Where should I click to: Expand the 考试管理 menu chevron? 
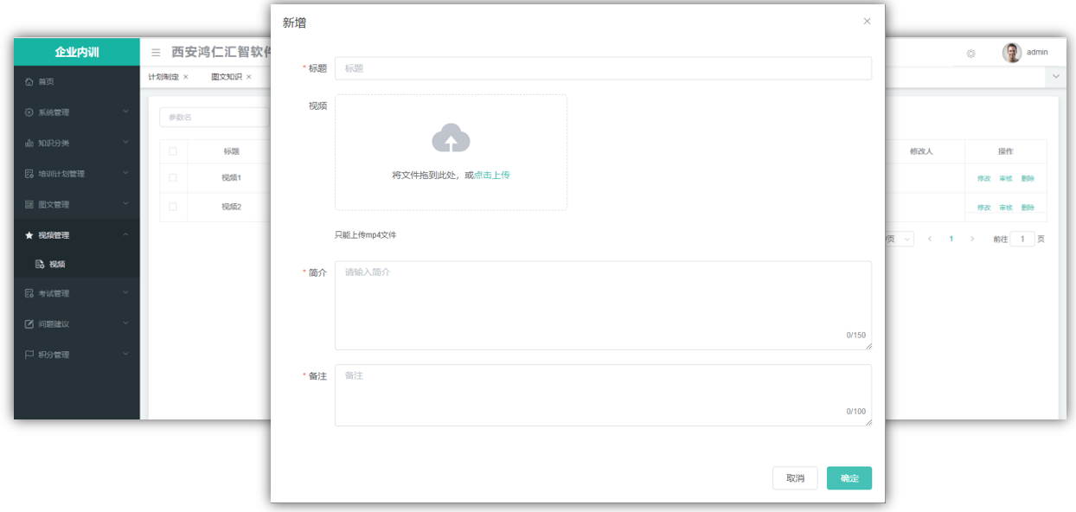pyautogui.click(x=125, y=292)
